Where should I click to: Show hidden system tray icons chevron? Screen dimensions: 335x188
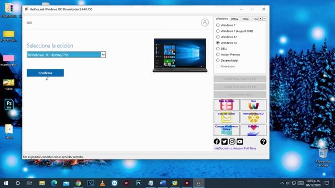pos(282,183)
